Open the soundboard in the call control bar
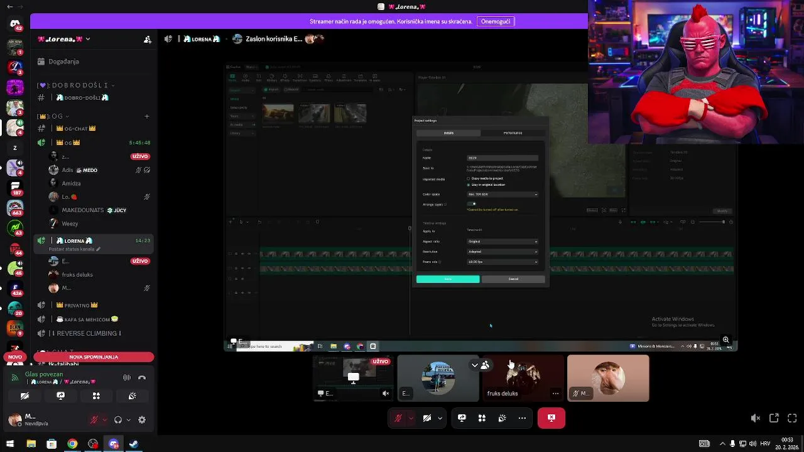The height and width of the screenshot is (452, 804). pyautogui.click(x=502, y=418)
